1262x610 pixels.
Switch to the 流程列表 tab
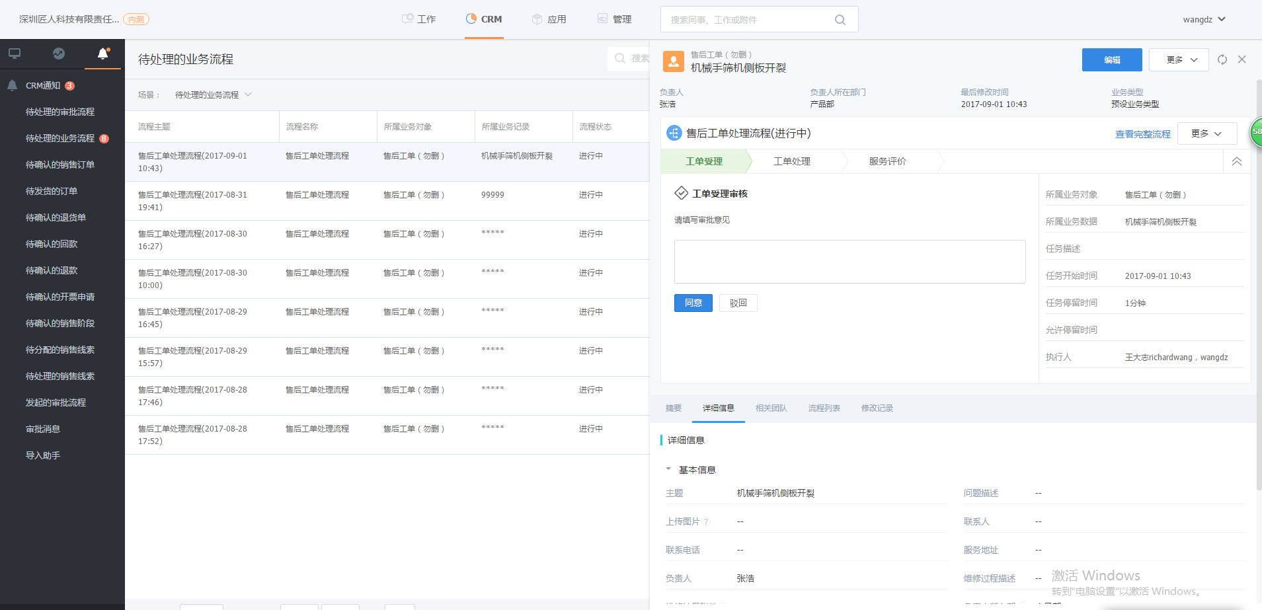pyautogui.click(x=824, y=408)
